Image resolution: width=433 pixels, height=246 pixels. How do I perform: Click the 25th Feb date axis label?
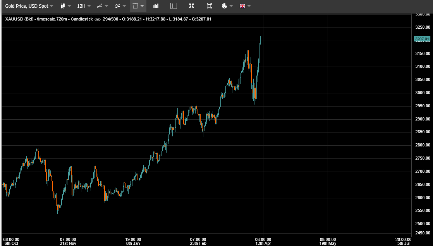coord(198,243)
